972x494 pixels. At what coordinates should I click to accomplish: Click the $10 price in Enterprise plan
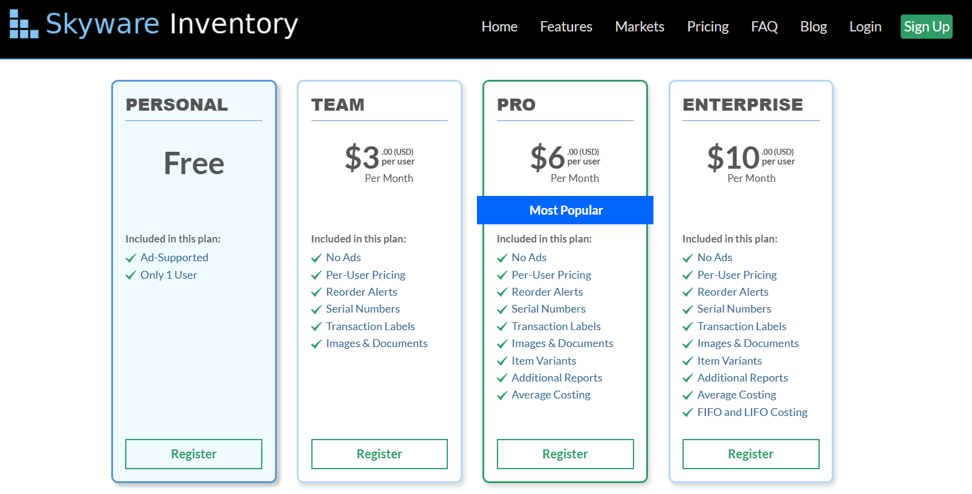[733, 158]
